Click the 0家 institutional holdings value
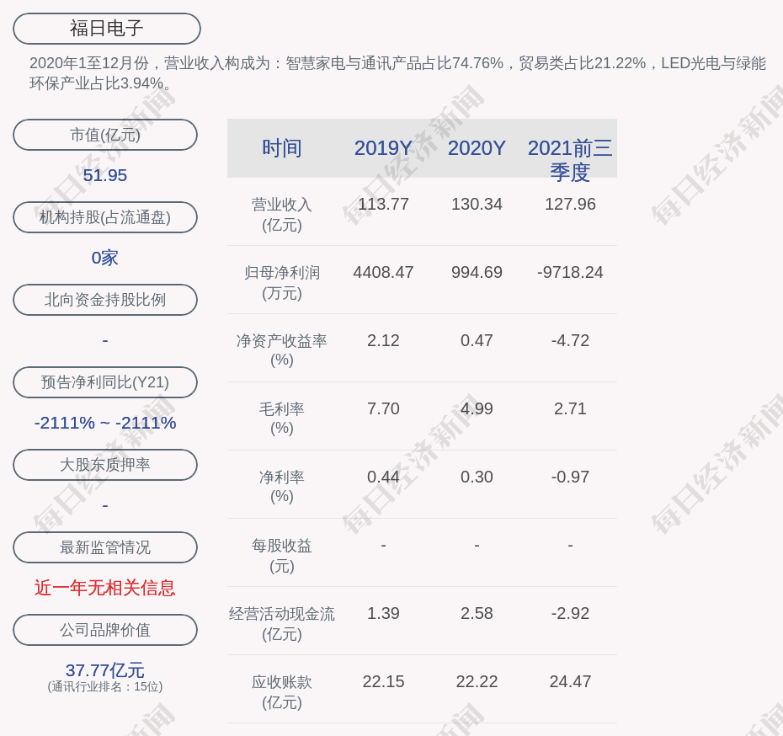Image resolution: width=783 pixels, height=736 pixels. click(105, 258)
